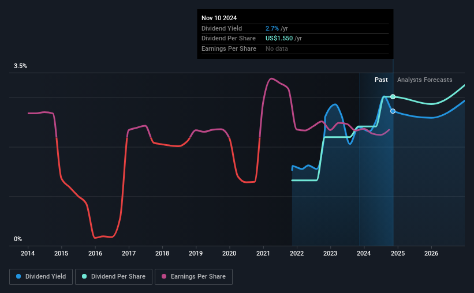Click the blue dividend yield data point marker
The width and height of the screenshot is (474, 293).
coord(393,111)
